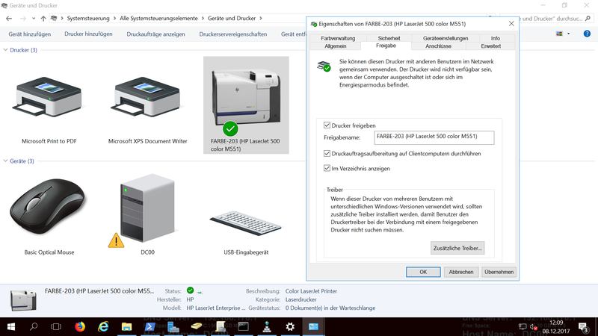The width and height of the screenshot is (598, 336).
Task: Switch to the Sicherheit tab
Action: tap(389, 38)
